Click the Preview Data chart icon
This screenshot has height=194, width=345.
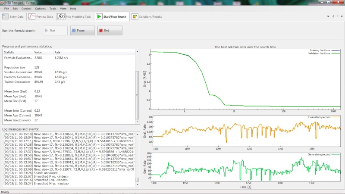pyautogui.click(x=31, y=16)
